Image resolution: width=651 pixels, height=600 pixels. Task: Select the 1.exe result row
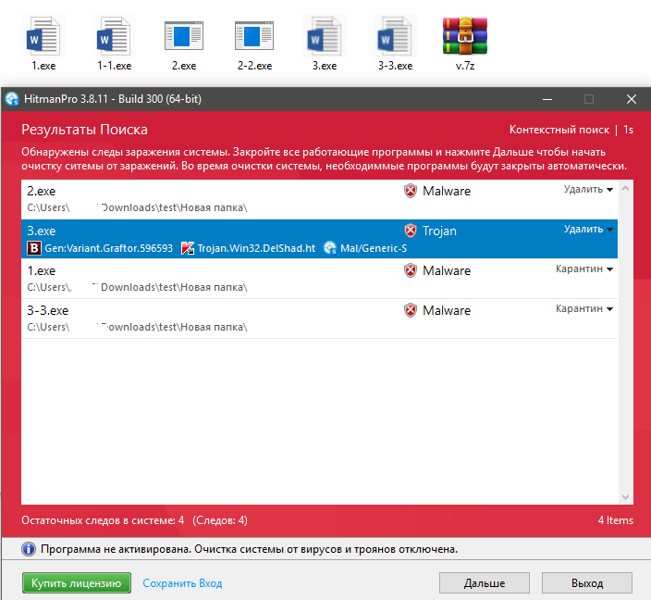(319, 279)
